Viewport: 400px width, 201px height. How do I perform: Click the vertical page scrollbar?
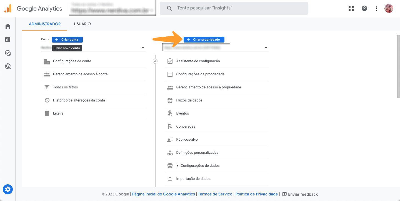pos(398,66)
